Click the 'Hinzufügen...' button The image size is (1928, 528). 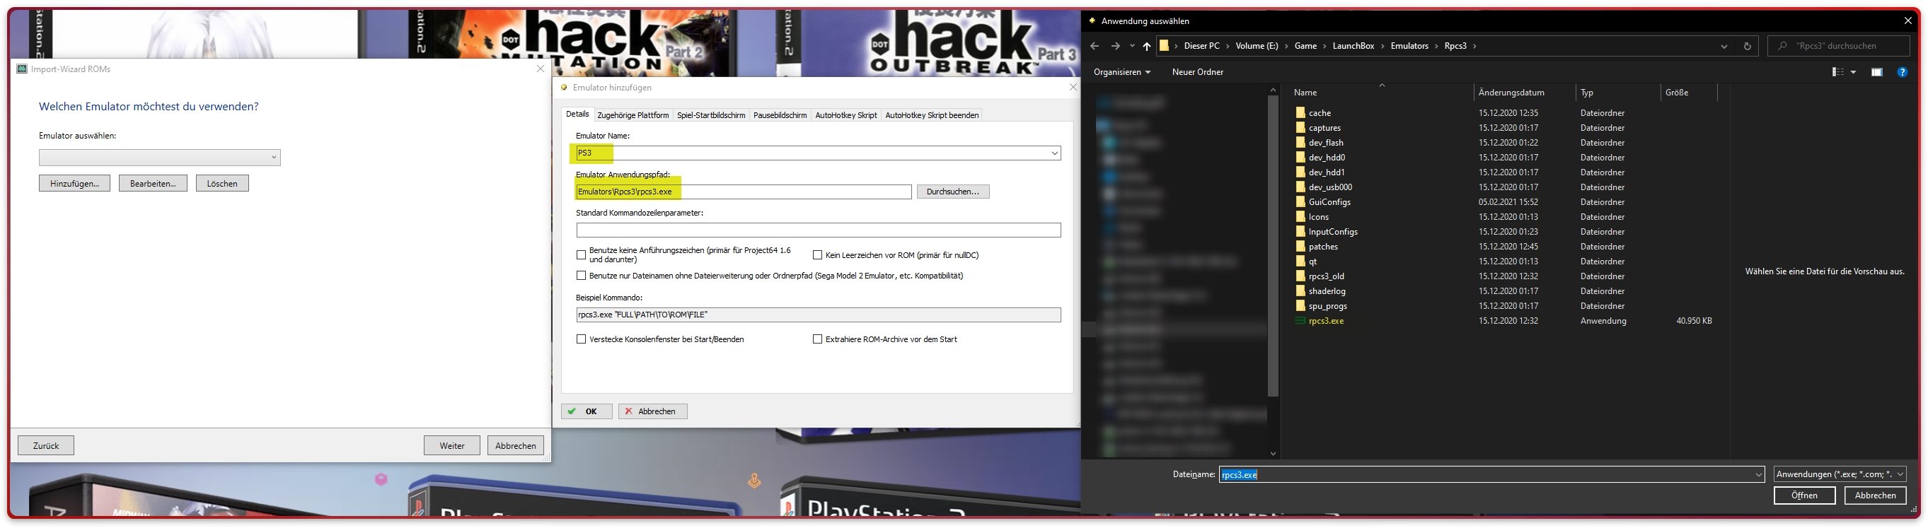74,184
